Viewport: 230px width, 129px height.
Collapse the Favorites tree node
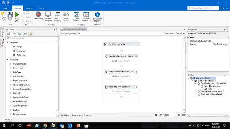click(x=8, y=42)
